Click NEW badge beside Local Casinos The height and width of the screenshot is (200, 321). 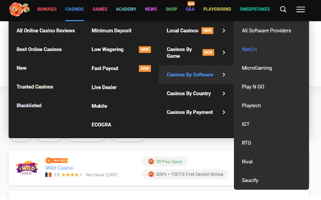[x=207, y=31]
